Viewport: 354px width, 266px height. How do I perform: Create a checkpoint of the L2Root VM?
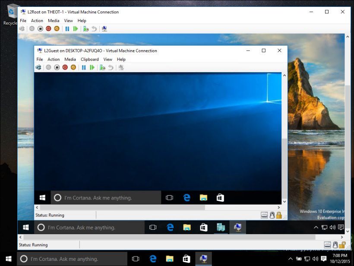87,28
